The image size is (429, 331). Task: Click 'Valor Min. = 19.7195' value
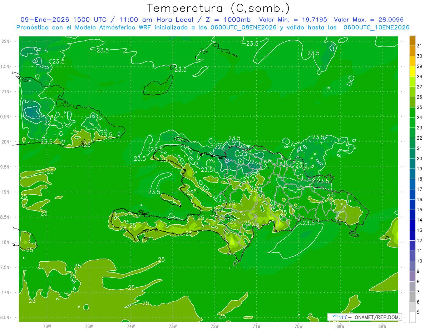pyautogui.click(x=293, y=20)
